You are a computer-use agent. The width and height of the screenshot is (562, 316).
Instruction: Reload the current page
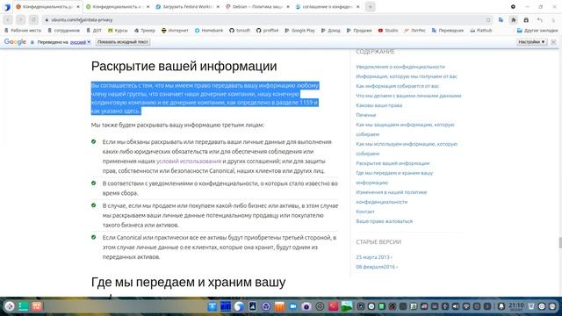(x=33, y=19)
